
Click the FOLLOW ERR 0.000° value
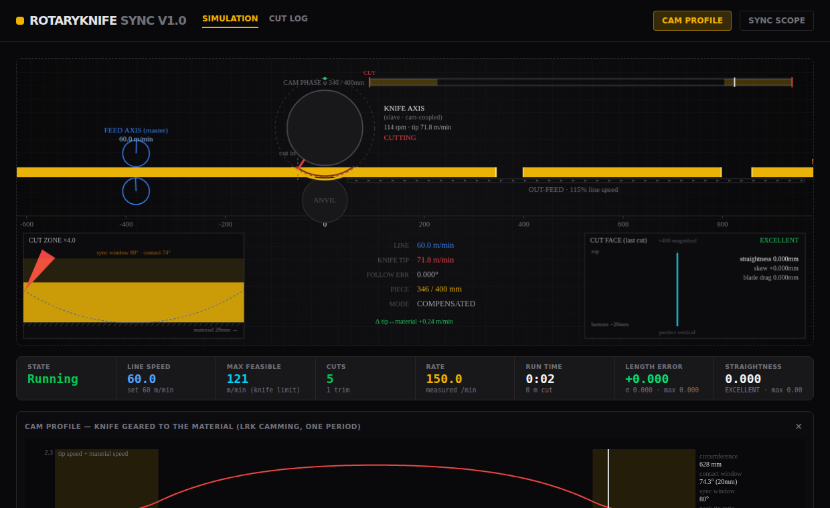(x=428, y=275)
